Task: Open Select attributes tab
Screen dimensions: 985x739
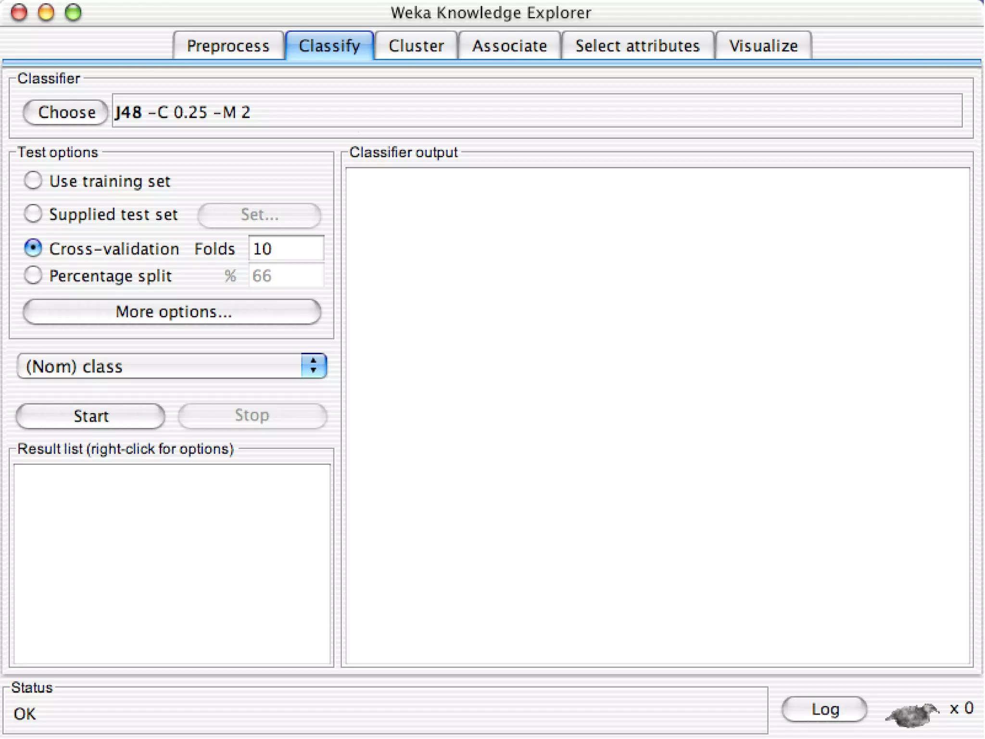Action: point(637,46)
